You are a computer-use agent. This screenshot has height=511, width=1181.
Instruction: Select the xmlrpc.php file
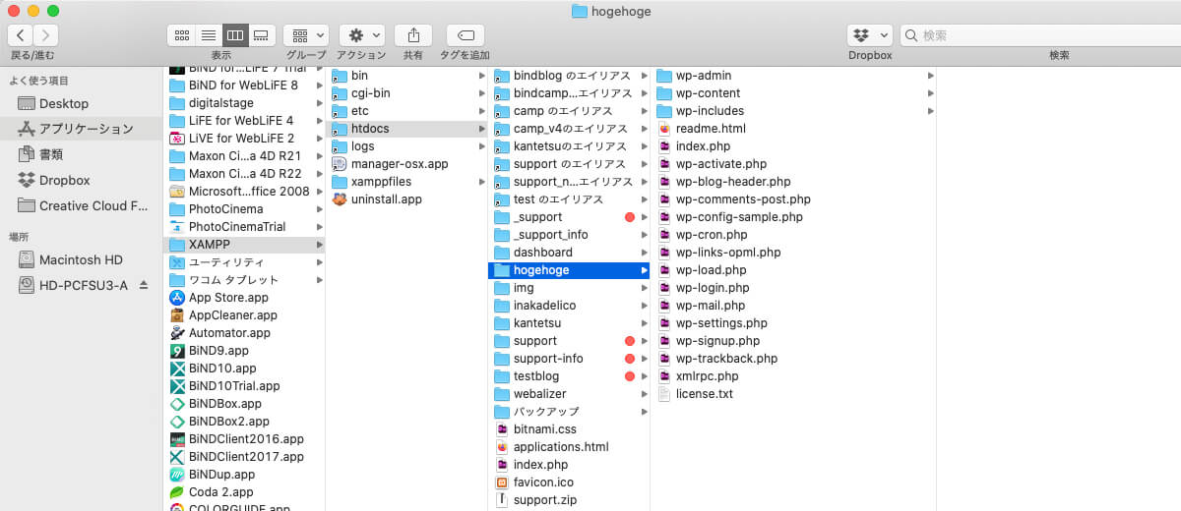(793, 376)
